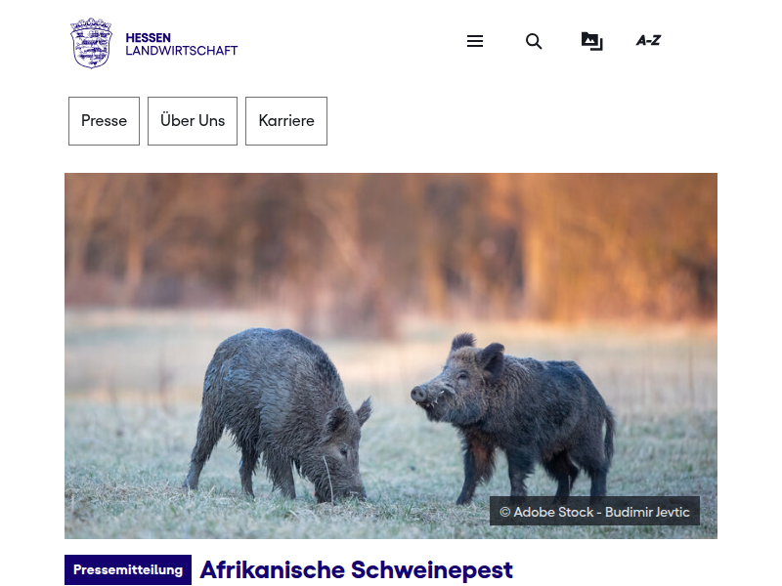This screenshot has height=586, width=782.
Task: Open the Über Uns page
Action: tap(193, 121)
